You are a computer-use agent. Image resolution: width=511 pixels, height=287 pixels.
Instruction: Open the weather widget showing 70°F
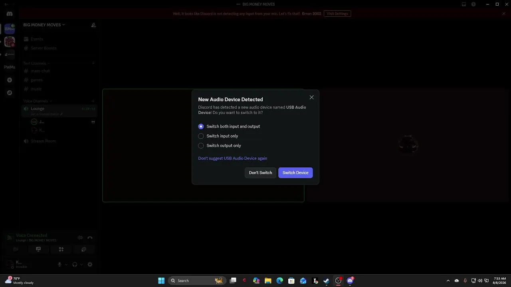click(19, 281)
